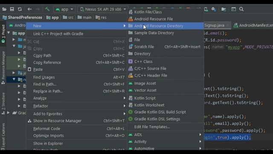Select C/C++ Header File
This screenshot has height=154, width=273.
click(166, 76)
